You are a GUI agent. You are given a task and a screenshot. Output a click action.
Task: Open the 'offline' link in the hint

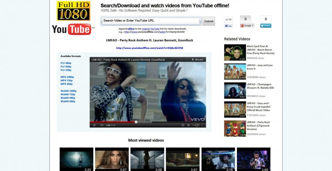pyautogui.click(x=131, y=29)
